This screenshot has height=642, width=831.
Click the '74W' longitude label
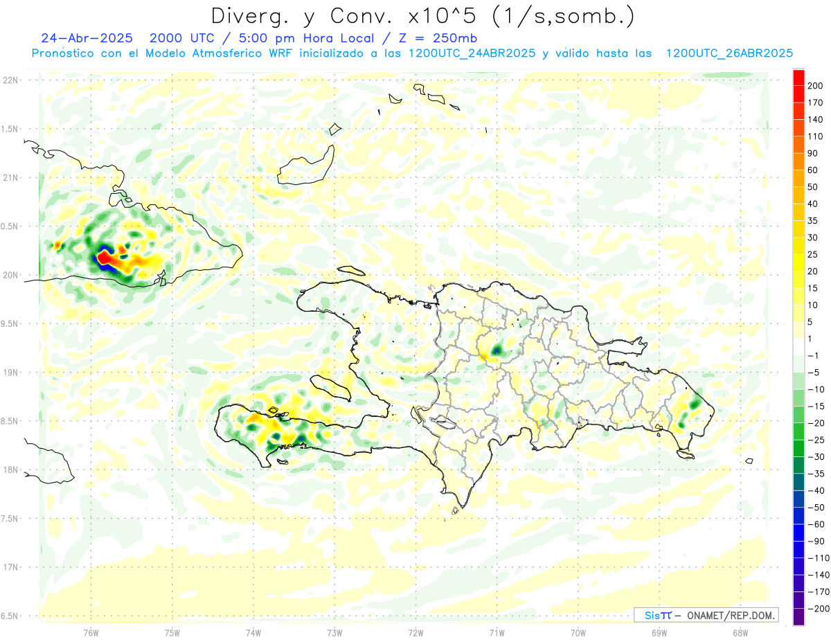pyautogui.click(x=253, y=633)
